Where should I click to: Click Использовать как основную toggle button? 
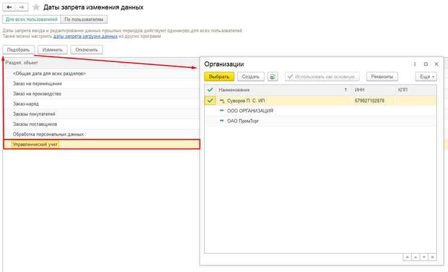coord(322,76)
